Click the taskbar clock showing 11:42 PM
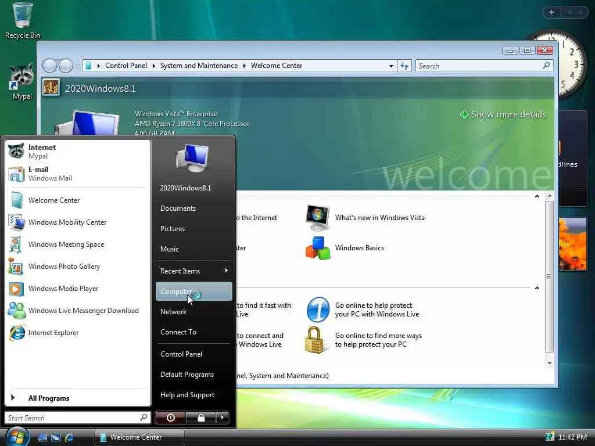Screen dimensions: 595x446 point(572,437)
